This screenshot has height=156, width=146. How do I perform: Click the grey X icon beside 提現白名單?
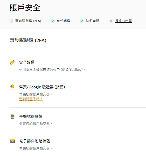[x=111, y=21]
